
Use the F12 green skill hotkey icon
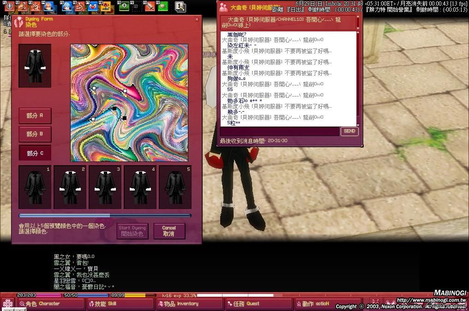(162, 6)
